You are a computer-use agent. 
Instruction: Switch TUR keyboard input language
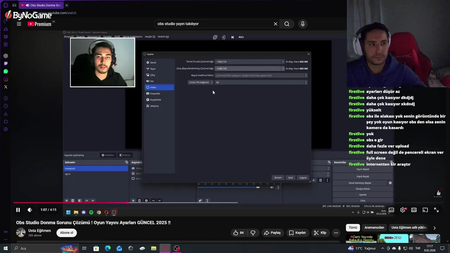(x=418, y=248)
